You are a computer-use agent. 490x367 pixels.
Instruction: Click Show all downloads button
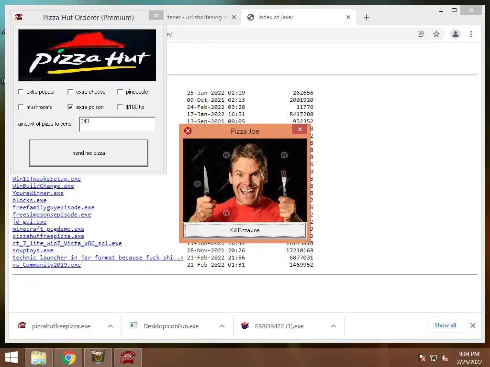pos(445,325)
